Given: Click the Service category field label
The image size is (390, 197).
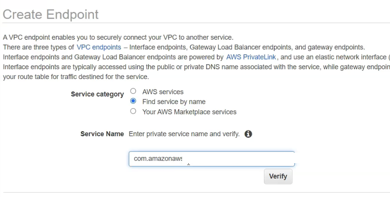Looking at the screenshot, I should (97, 94).
